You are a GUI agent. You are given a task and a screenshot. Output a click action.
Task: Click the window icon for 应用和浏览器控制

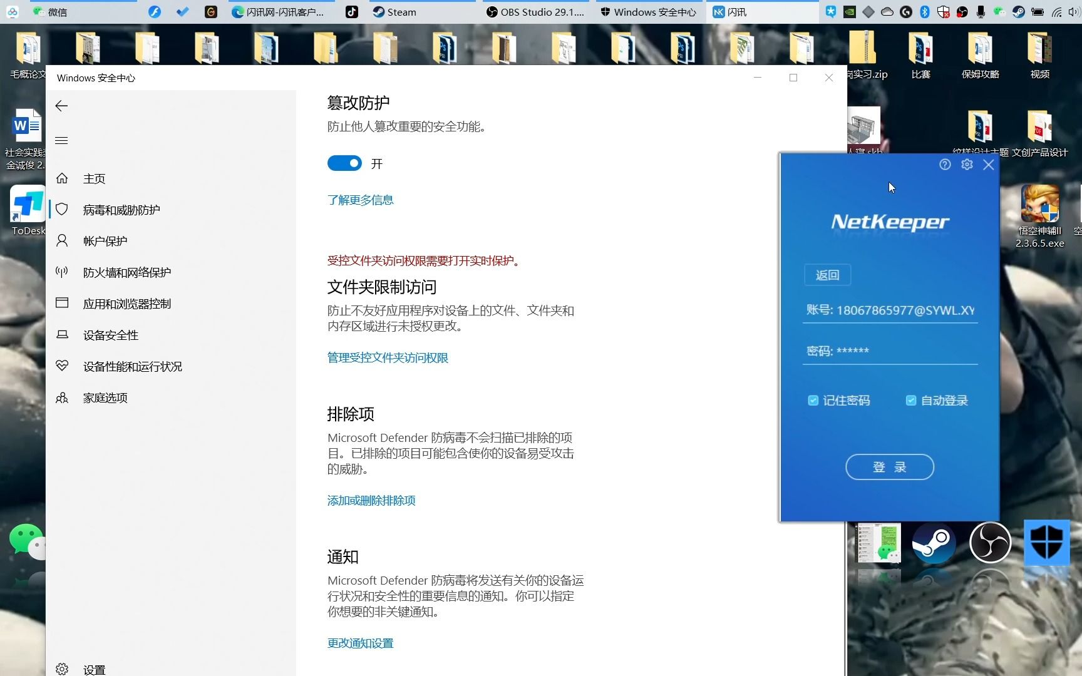coord(62,303)
